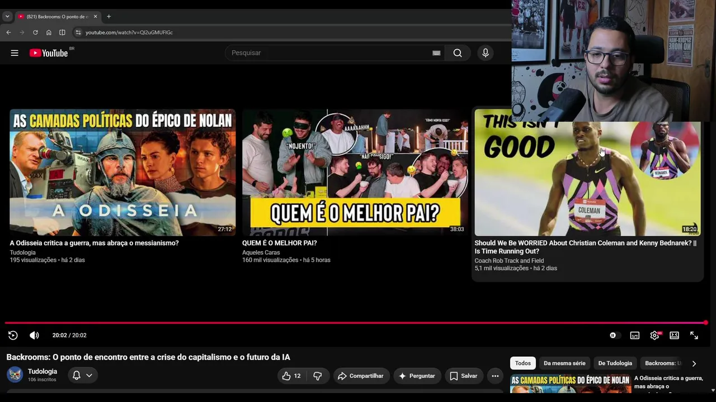This screenshot has width=716, height=402.
Task: Open sidebar A Odisseia recommended thumbnail
Action: 571,384
